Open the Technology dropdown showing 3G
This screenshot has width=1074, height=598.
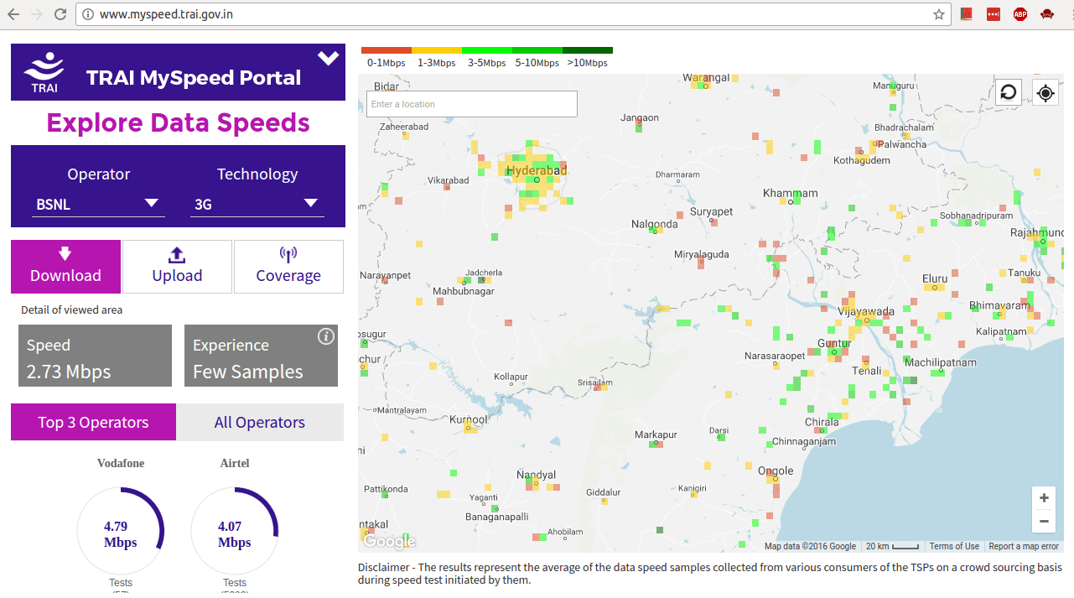(x=257, y=204)
